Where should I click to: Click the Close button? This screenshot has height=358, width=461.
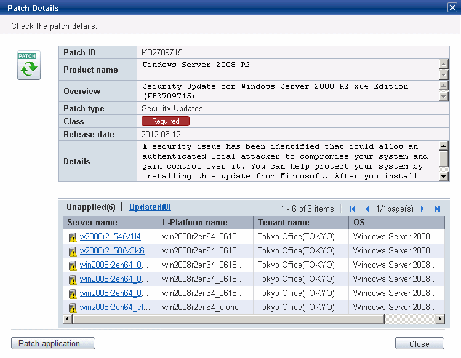pyautogui.click(x=420, y=343)
